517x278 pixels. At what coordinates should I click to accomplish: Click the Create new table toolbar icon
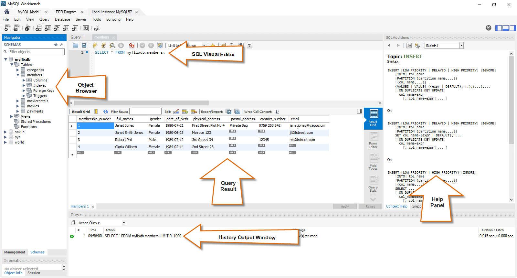48,28
